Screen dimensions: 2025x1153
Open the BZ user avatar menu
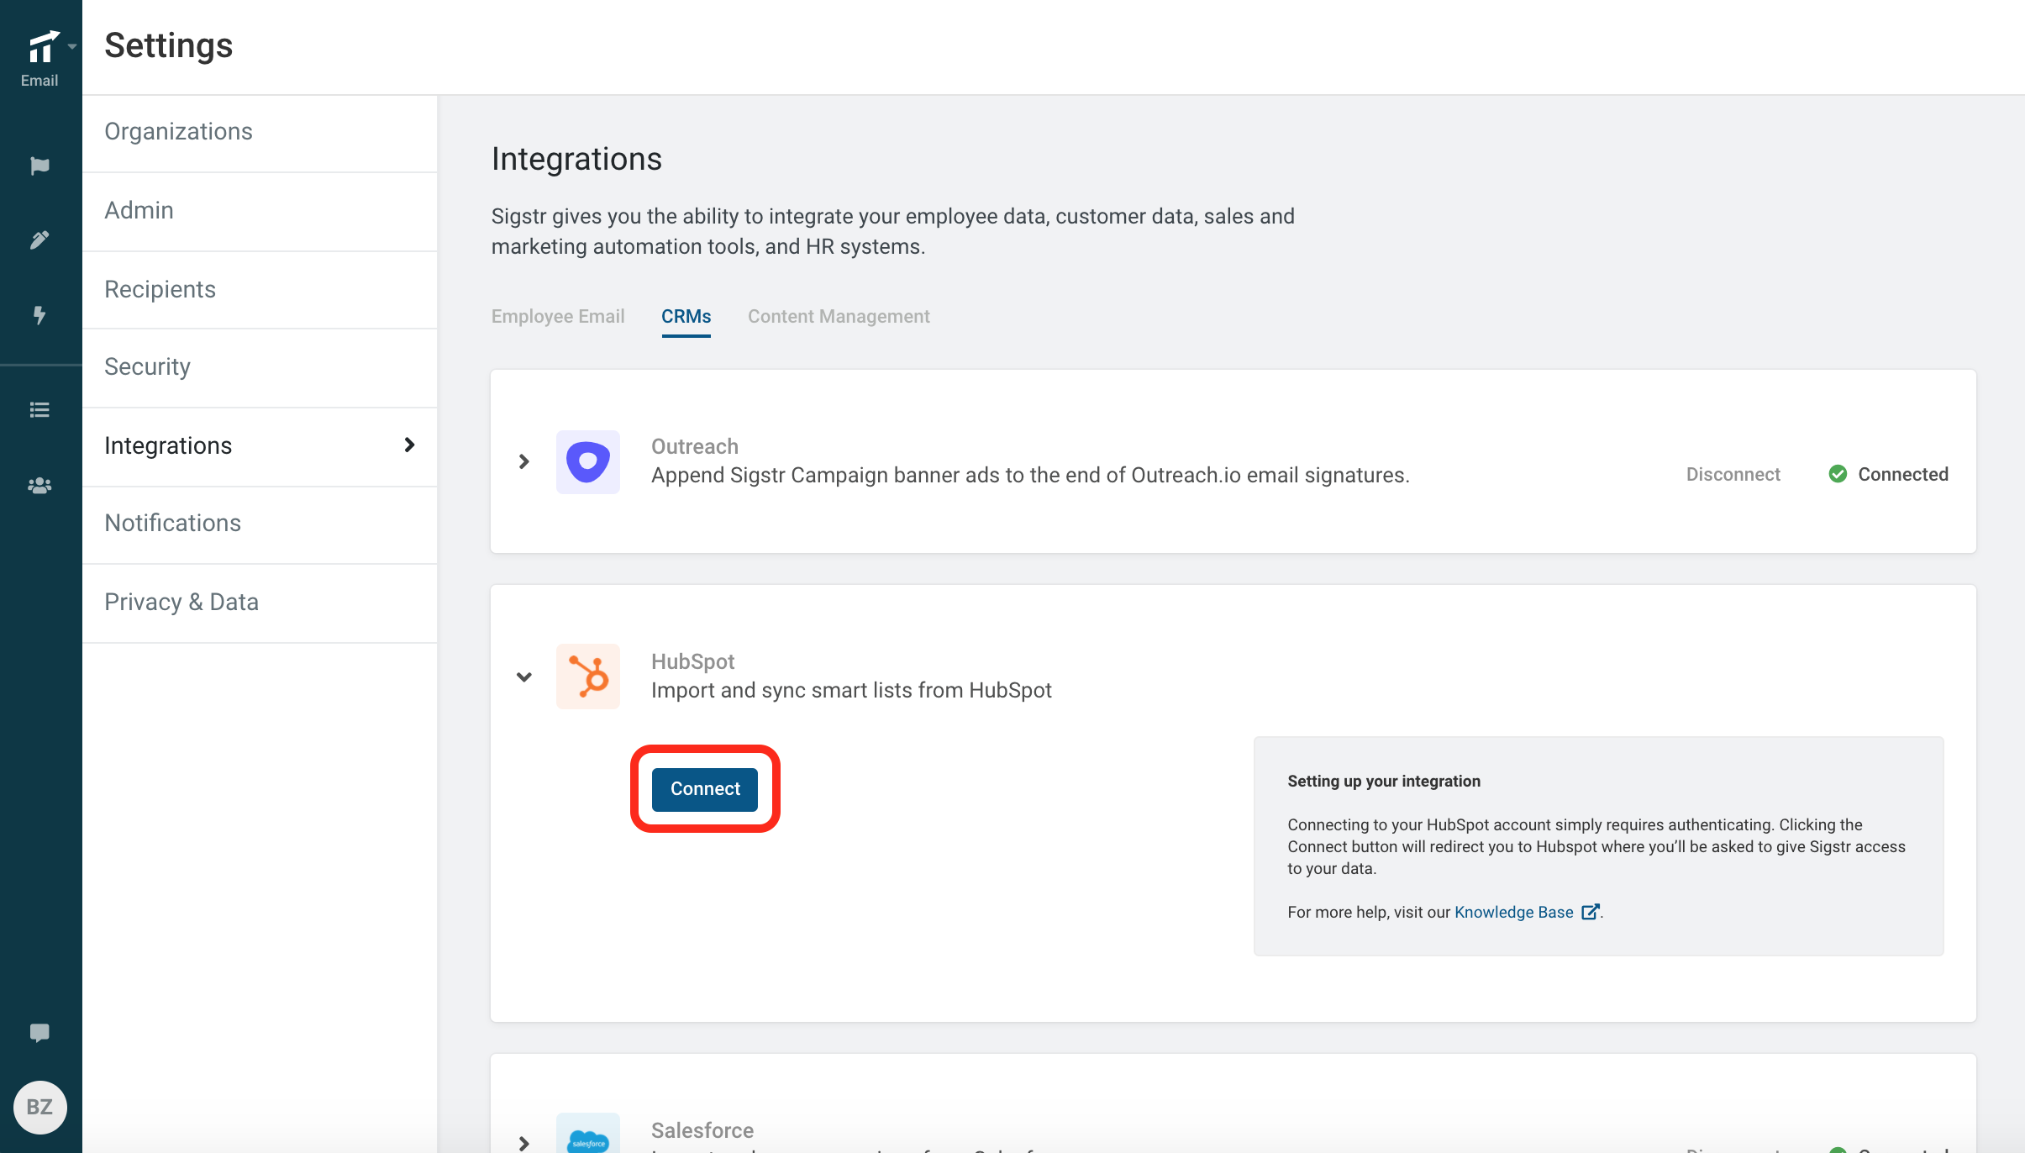(39, 1107)
